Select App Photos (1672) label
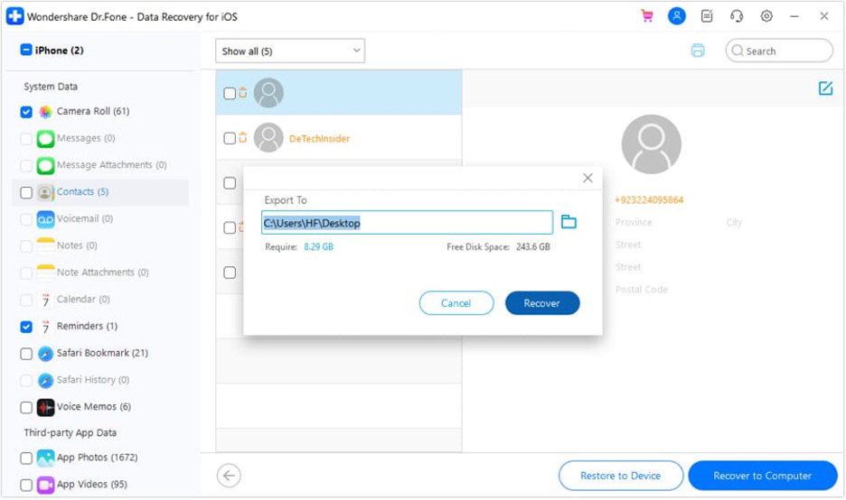This screenshot has height=500, width=846. point(97,458)
